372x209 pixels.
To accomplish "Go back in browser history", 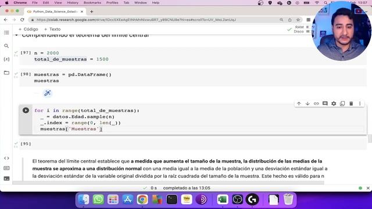I will 6,20.
